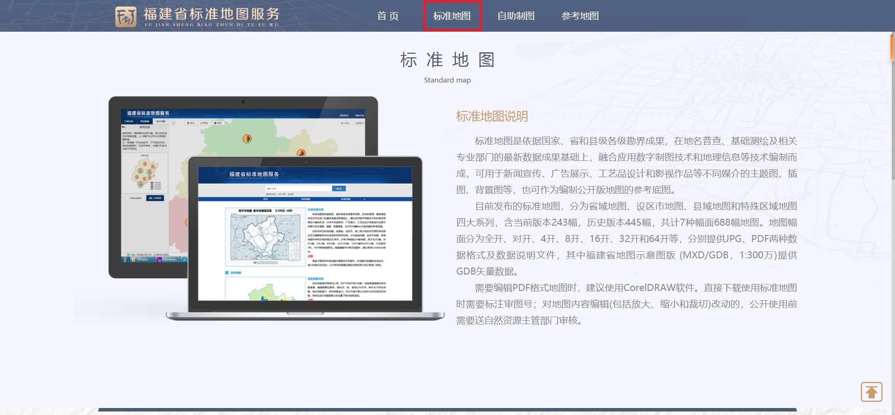Click the paragraph starting 目前发布的标准地图
Viewport: 895px width, 415px height.
(626, 239)
